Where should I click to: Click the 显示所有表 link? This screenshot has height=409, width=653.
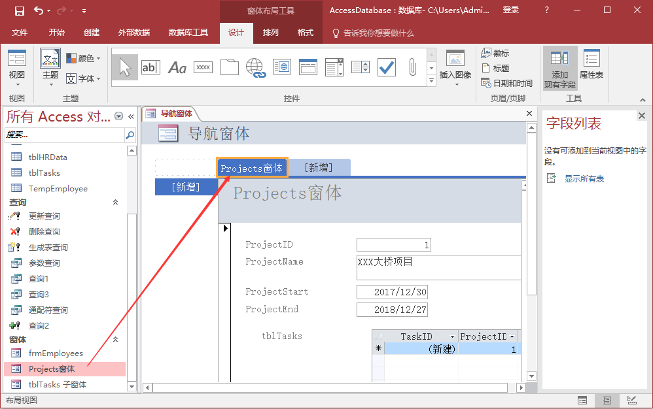coord(584,178)
